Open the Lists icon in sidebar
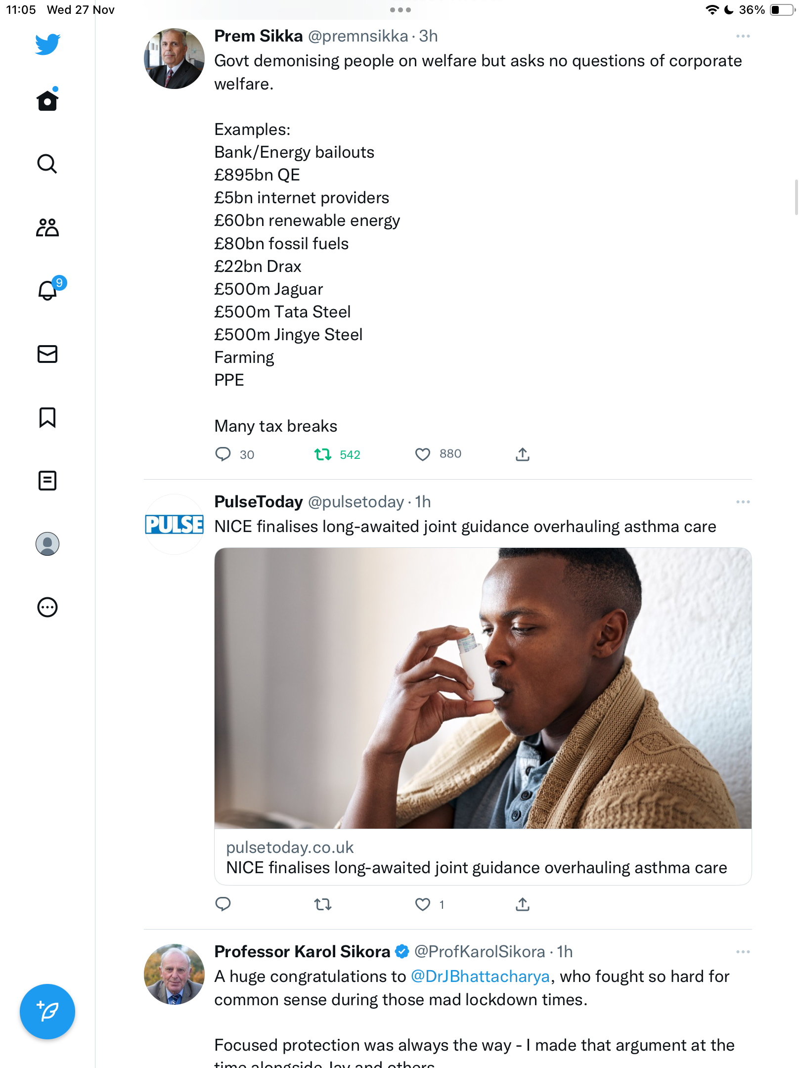 (47, 481)
